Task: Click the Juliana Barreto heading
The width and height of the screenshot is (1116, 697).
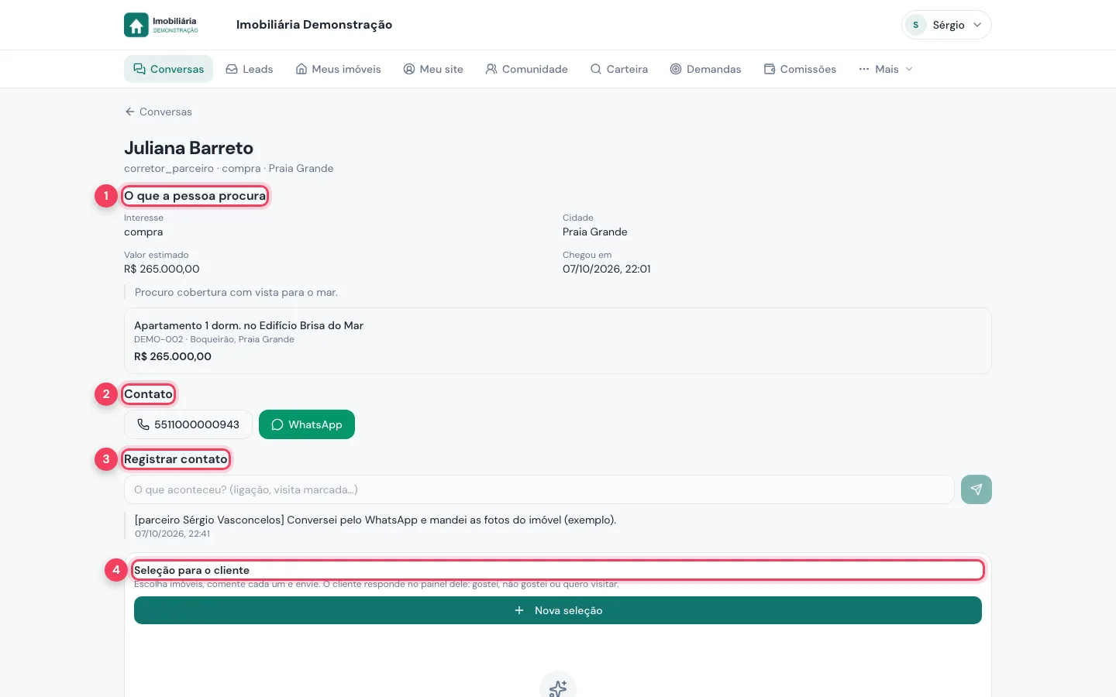Action: tap(189, 148)
